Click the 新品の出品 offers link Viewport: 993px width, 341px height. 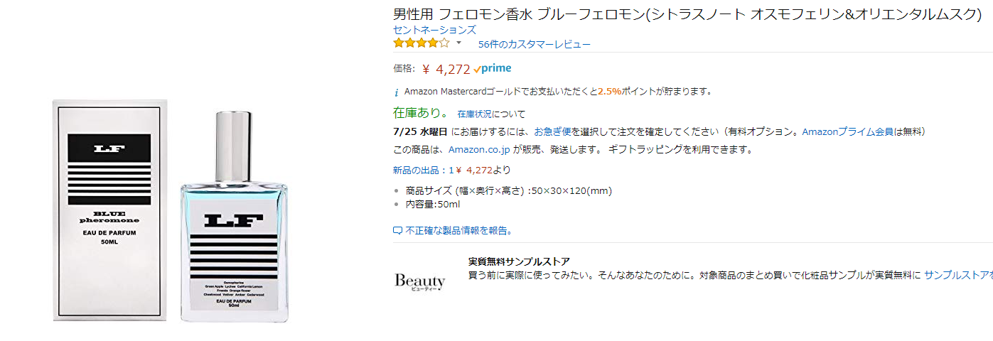pyautogui.click(x=418, y=170)
